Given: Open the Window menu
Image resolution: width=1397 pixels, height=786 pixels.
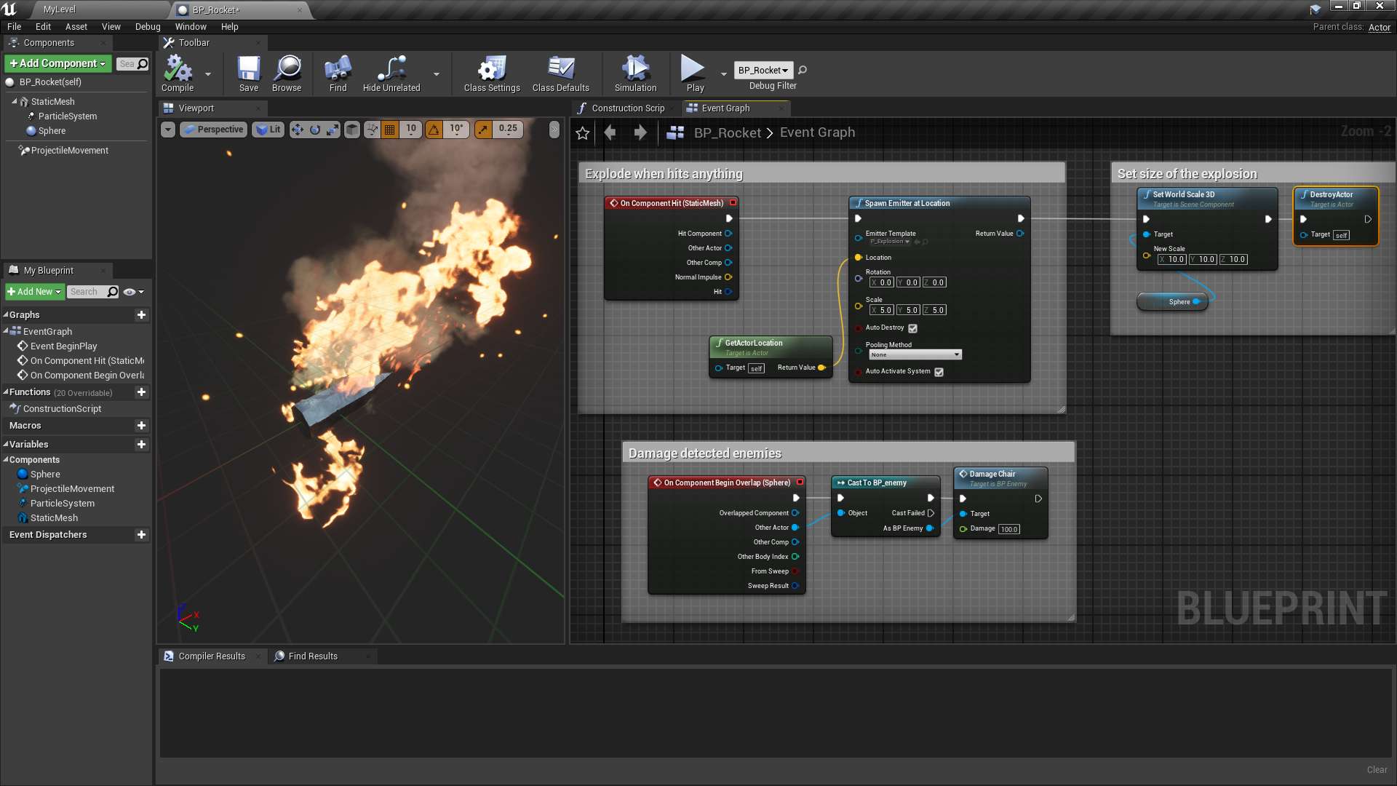Looking at the screenshot, I should (191, 26).
